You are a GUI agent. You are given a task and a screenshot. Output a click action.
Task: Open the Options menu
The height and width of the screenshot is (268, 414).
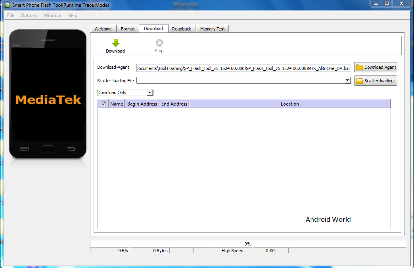click(29, 15)
